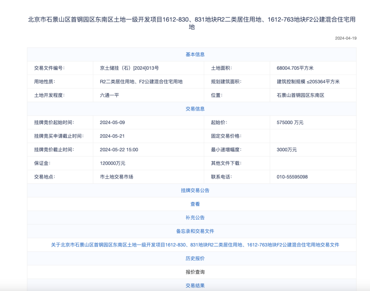
Task: Select the 交易信息 section header
Action: (x=195, y=109)
